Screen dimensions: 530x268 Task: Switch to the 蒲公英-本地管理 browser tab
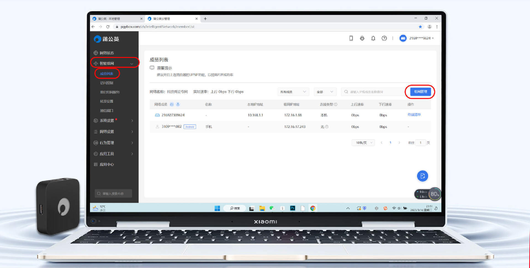[x=116, y=19]
